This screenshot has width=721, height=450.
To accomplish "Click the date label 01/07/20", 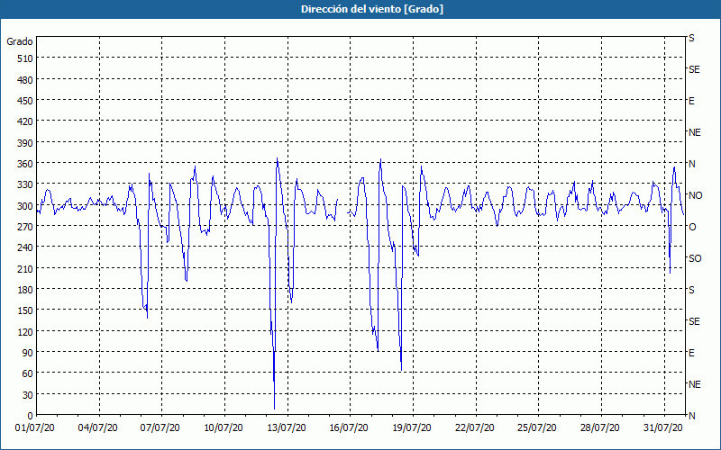I will [x=35, y=428].
